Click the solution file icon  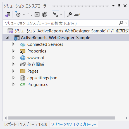coord(10,31)
